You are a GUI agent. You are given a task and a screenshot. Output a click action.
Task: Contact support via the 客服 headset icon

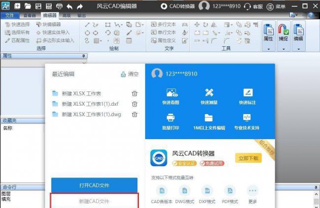(x=253, y=6)
